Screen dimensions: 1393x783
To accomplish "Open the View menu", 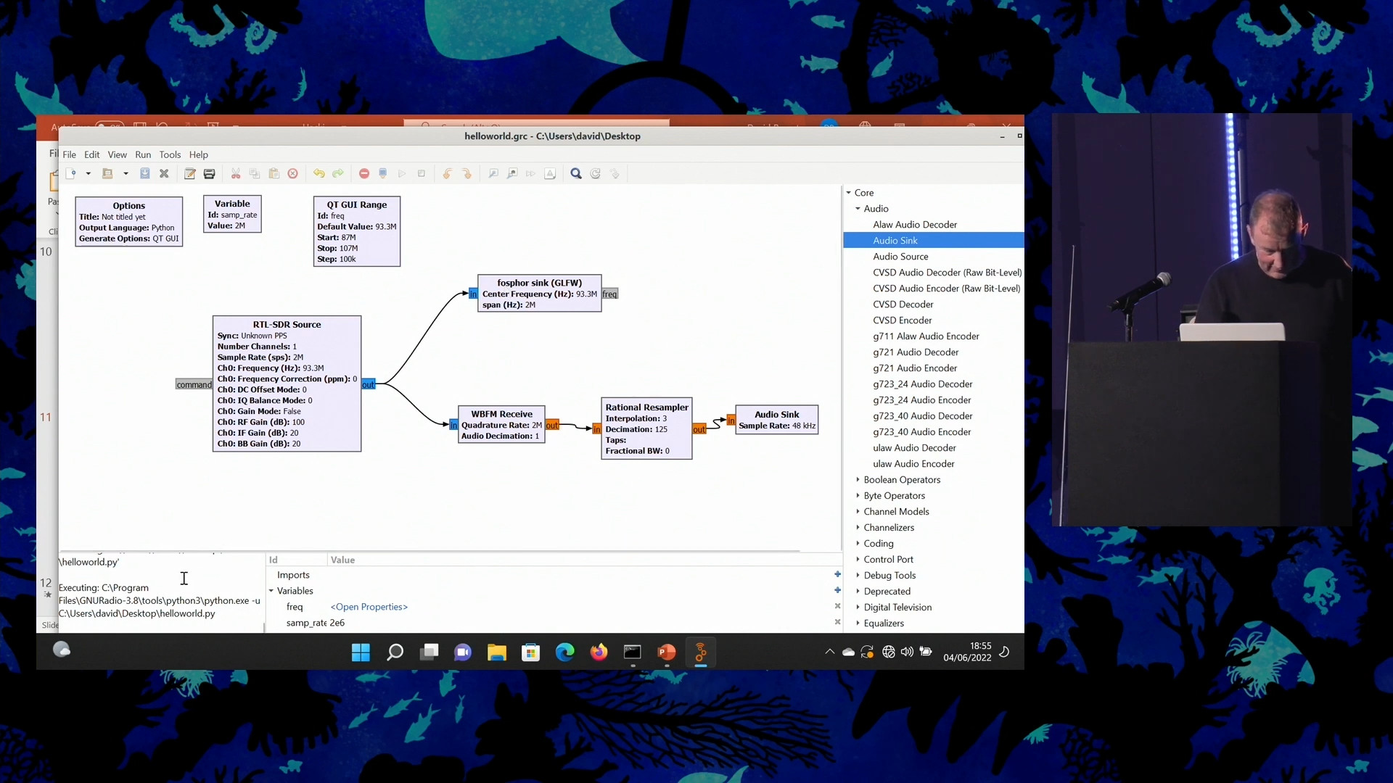I will click(118, 154).
